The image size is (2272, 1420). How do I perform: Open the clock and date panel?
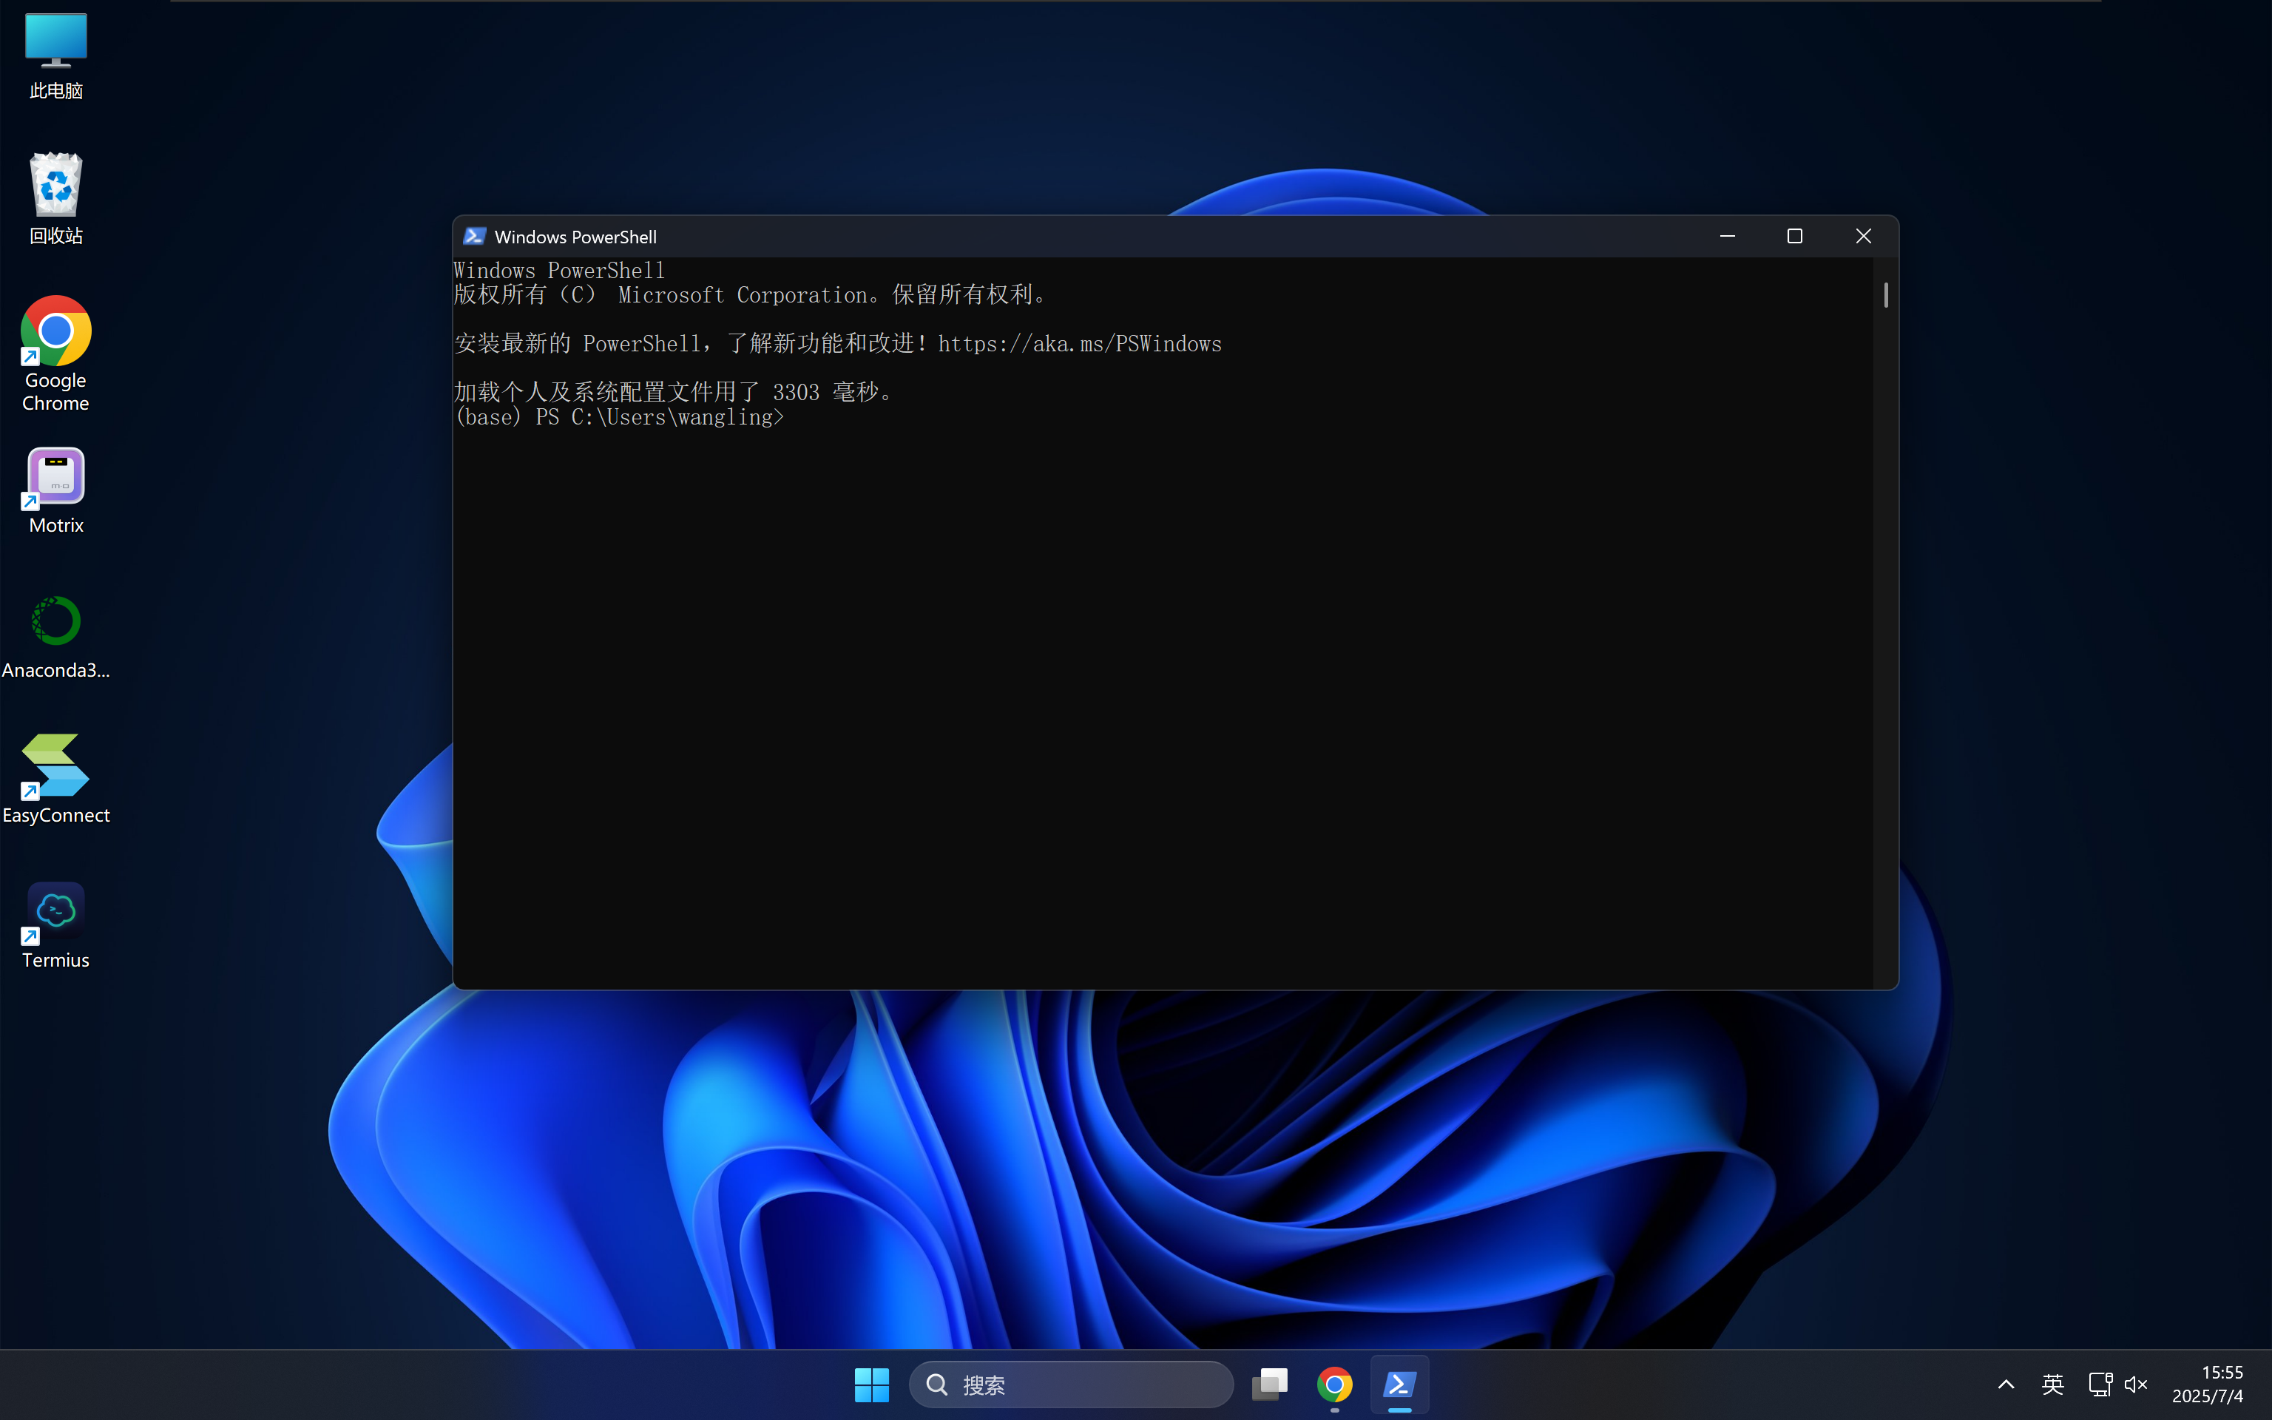(x=2208, y=1384)
